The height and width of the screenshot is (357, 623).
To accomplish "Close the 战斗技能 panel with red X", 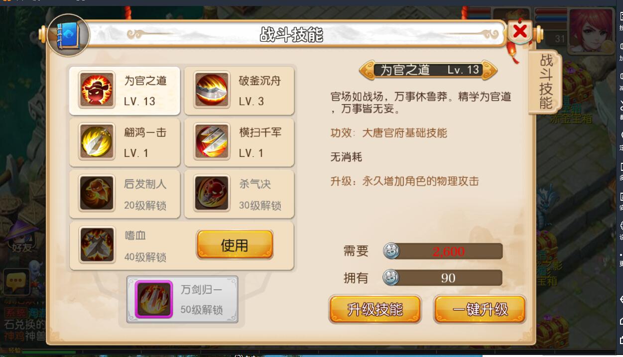I will tap(520, 32).
